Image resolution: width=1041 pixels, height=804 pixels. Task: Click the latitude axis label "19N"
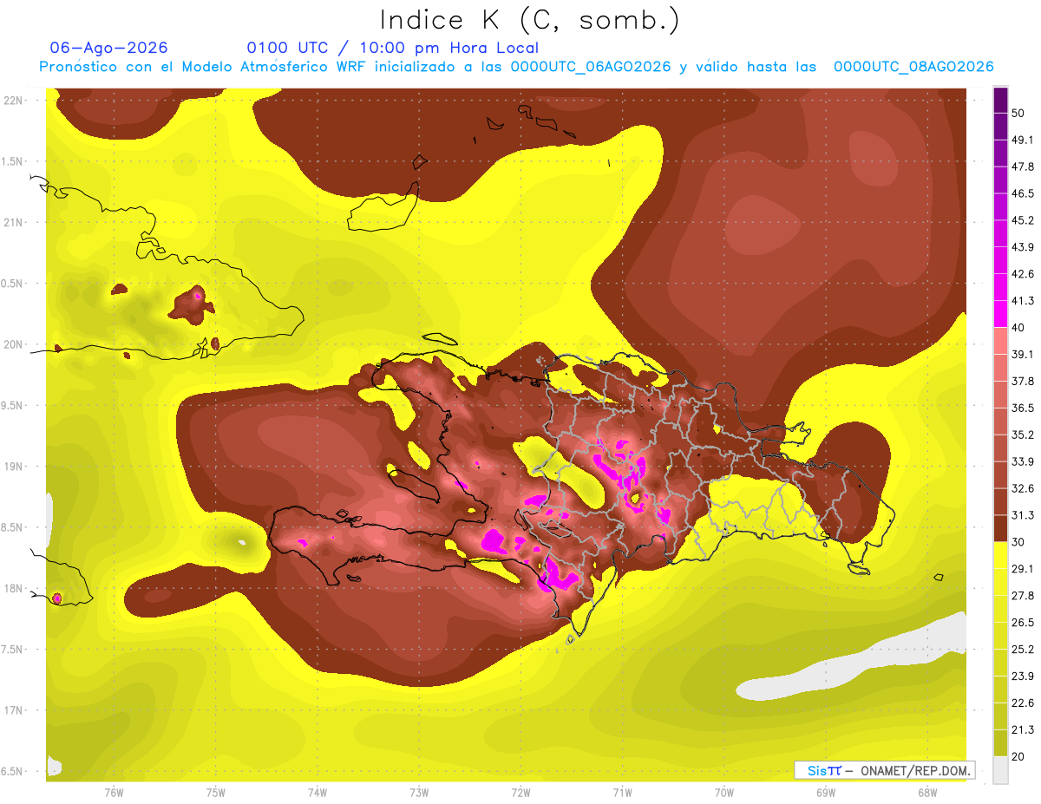13,467
